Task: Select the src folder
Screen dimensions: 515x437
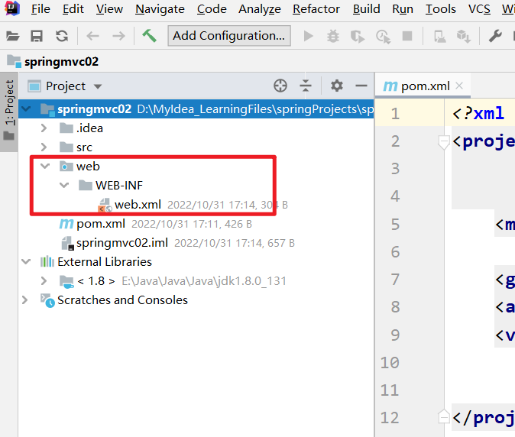Action: click(x=84, y=147)
